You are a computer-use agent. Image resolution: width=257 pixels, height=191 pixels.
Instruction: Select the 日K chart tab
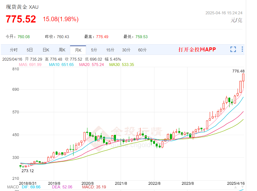pyautogui.click(x=46, y=50)
